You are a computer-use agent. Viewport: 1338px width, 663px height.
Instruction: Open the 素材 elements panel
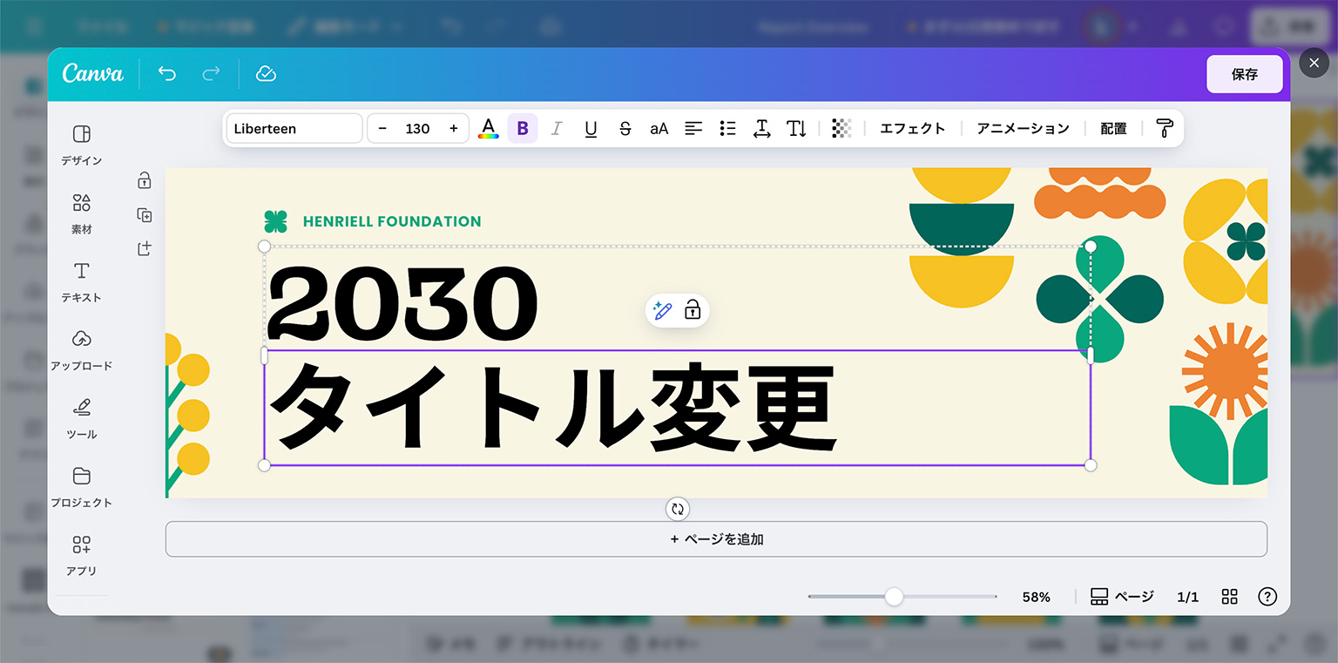[81, 213]
